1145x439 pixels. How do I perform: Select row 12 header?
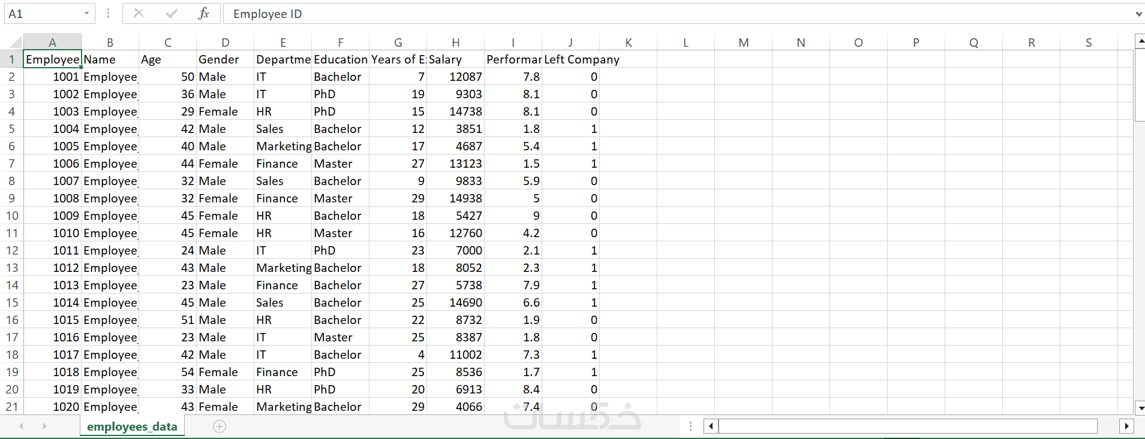pos(11,250)
